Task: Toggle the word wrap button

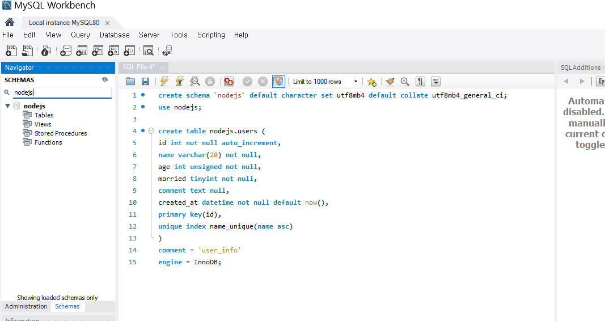Action: [x=435, y=82]
